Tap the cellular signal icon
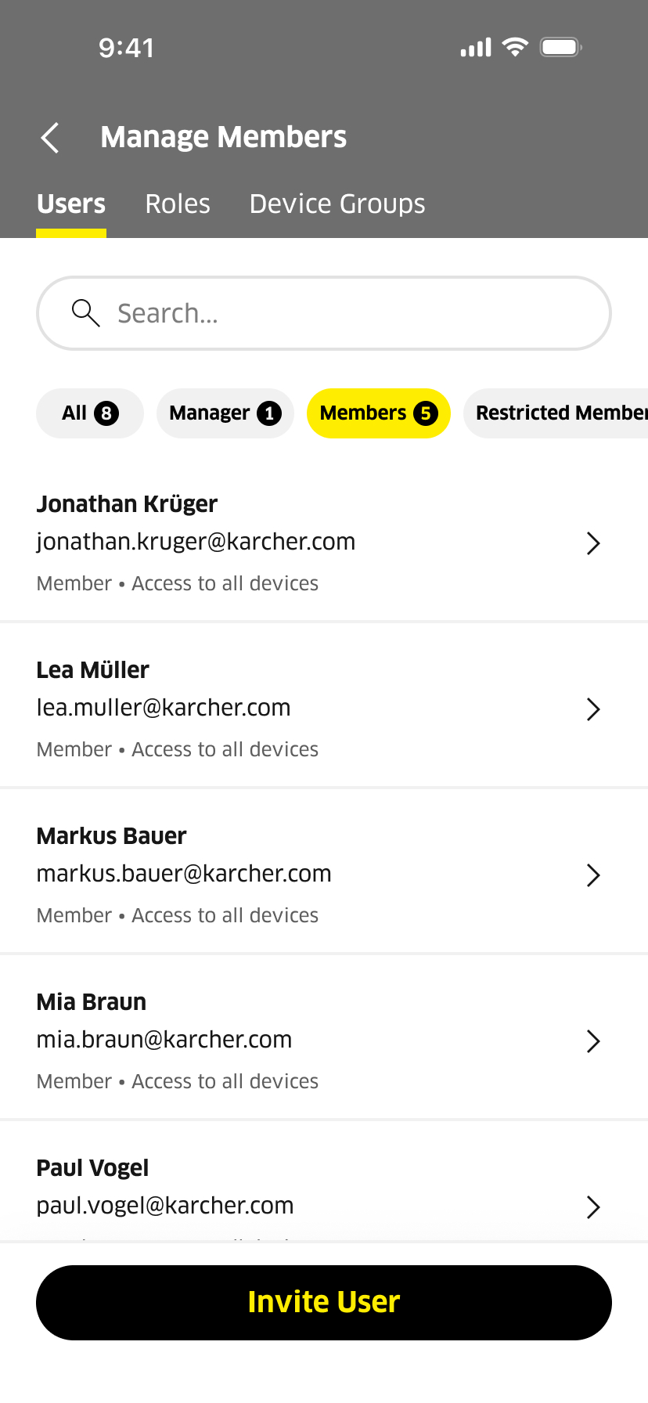This screenshot has width=648, height=1403. [x=473, y=47]
